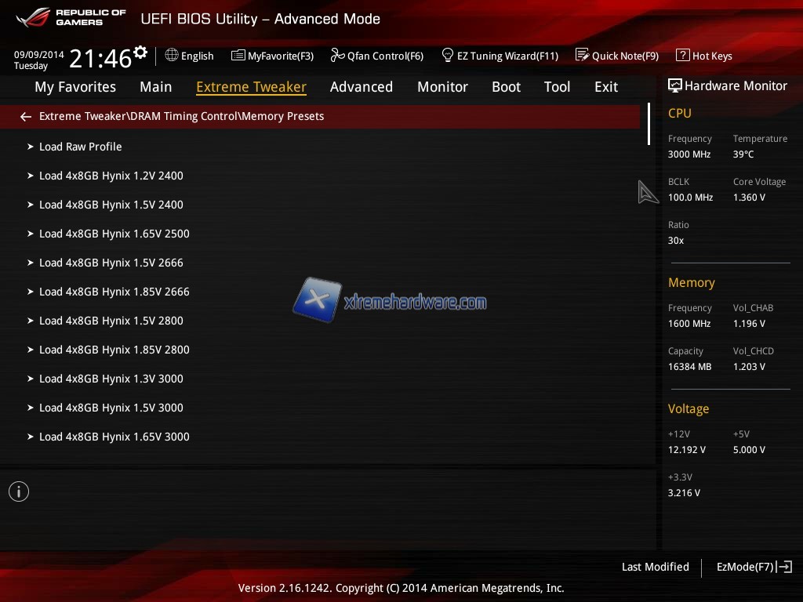Click the settings gear beside the clock
Viewport: 803px width, 602px height.
tap(140, 53)
